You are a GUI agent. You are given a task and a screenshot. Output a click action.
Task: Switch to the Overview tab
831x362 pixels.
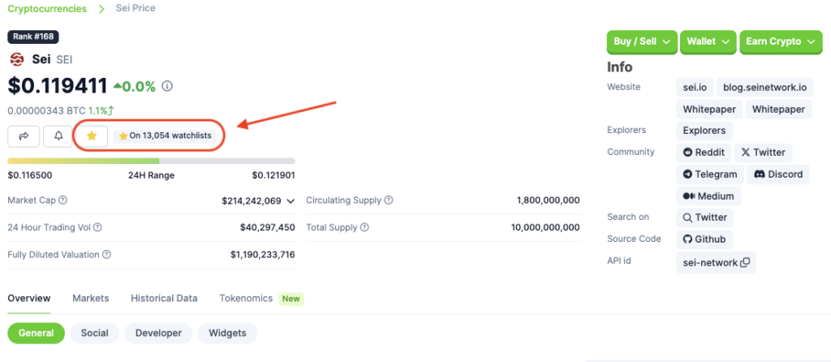(29, 299)
